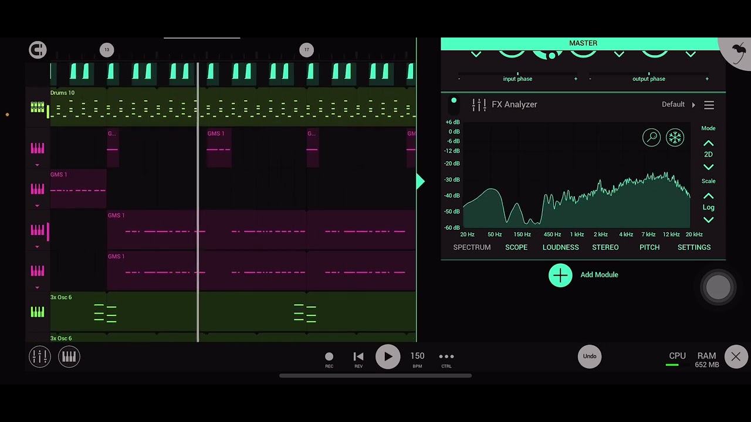Click the leftmost chevron under MASTER

(x=476, y=55)
